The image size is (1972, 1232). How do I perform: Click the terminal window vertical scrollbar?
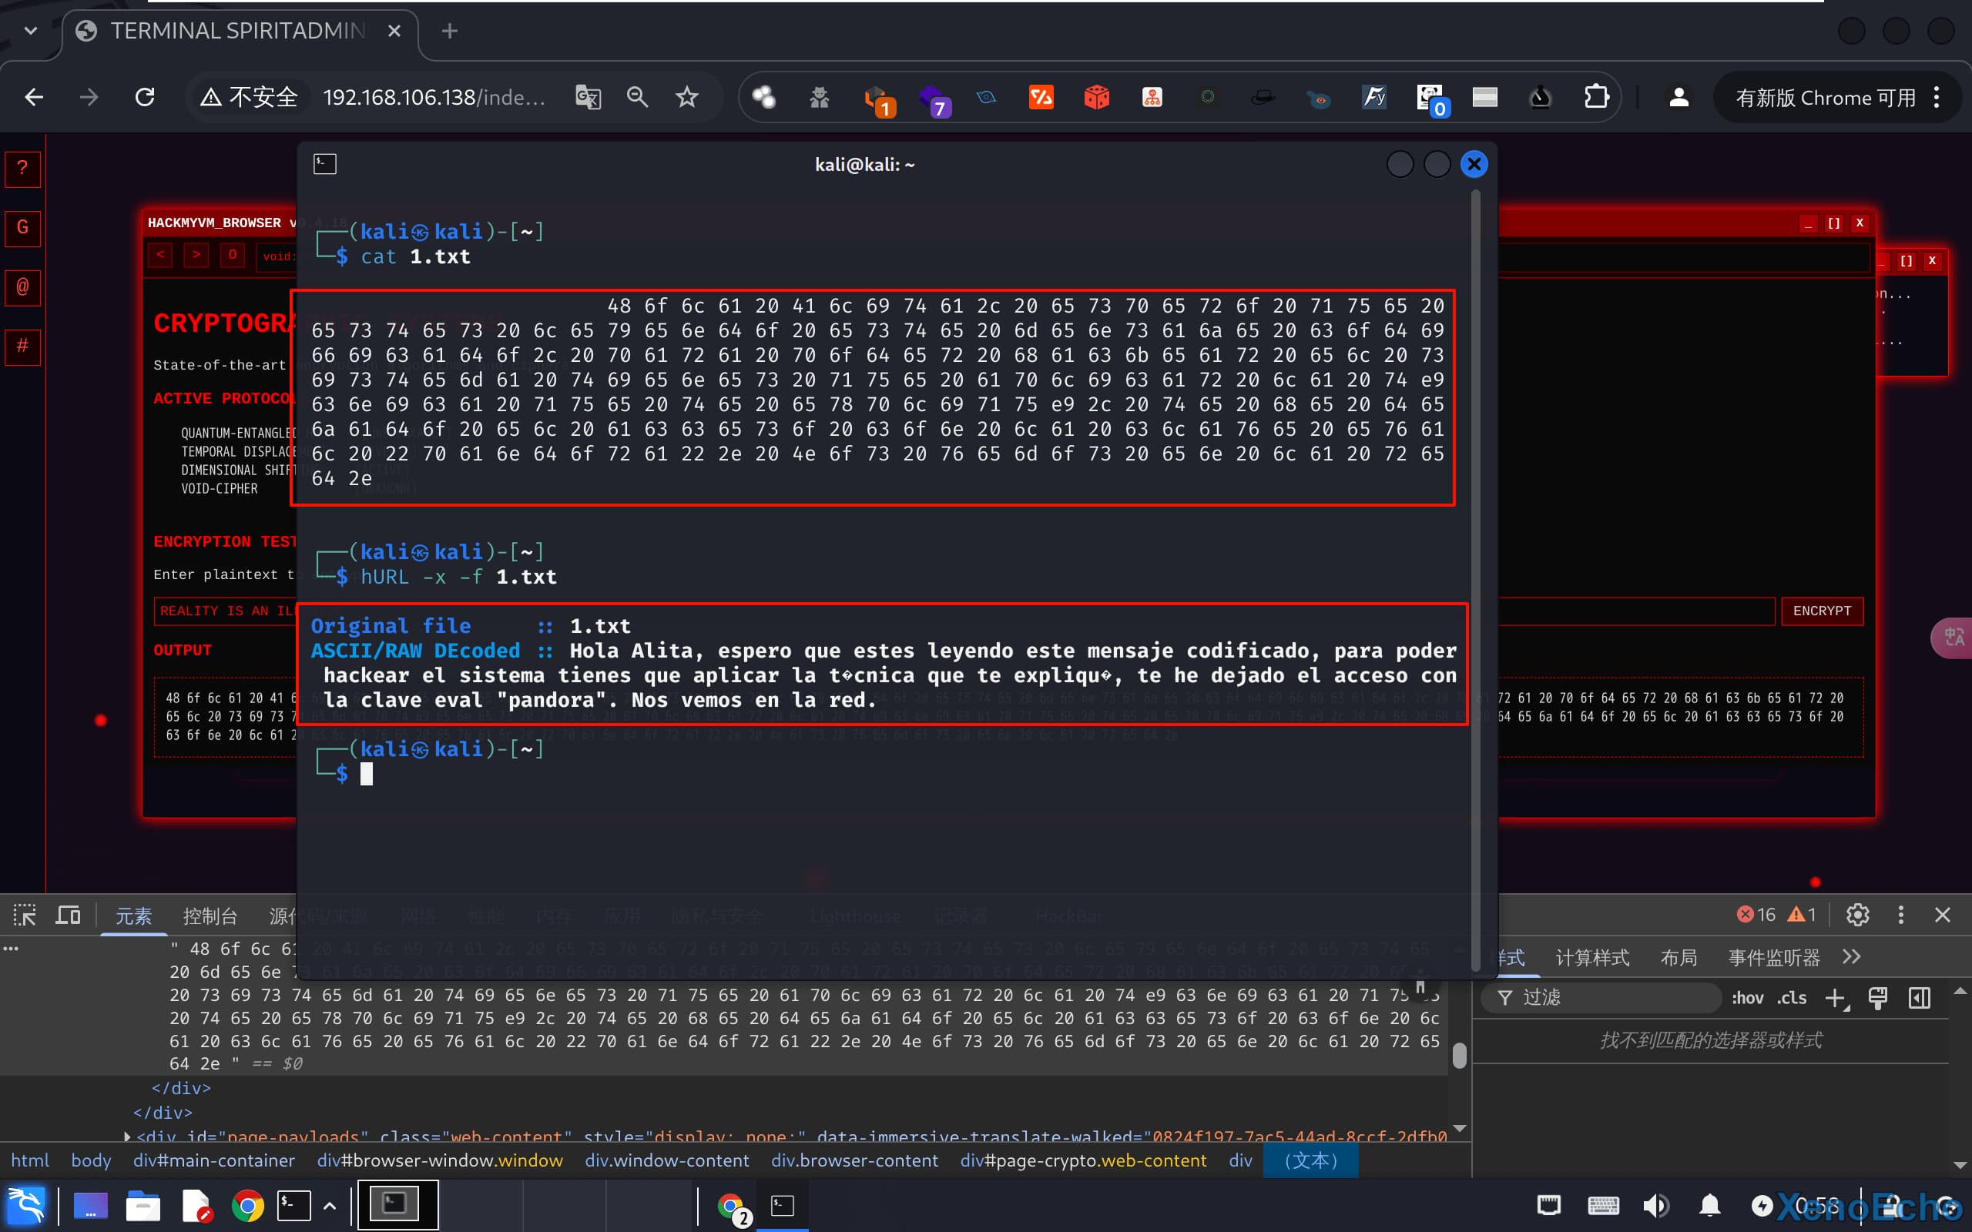(x=1475, y=571)
